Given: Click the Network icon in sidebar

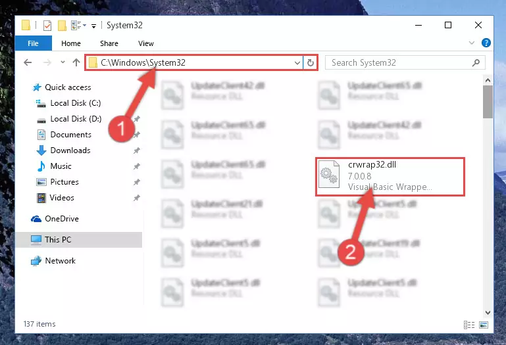Looking at the screenshot, I should 36,261.
